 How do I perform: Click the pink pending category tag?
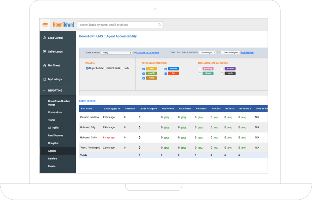208,69
